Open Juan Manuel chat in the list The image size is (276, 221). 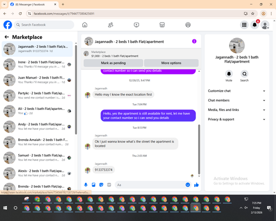38,80
